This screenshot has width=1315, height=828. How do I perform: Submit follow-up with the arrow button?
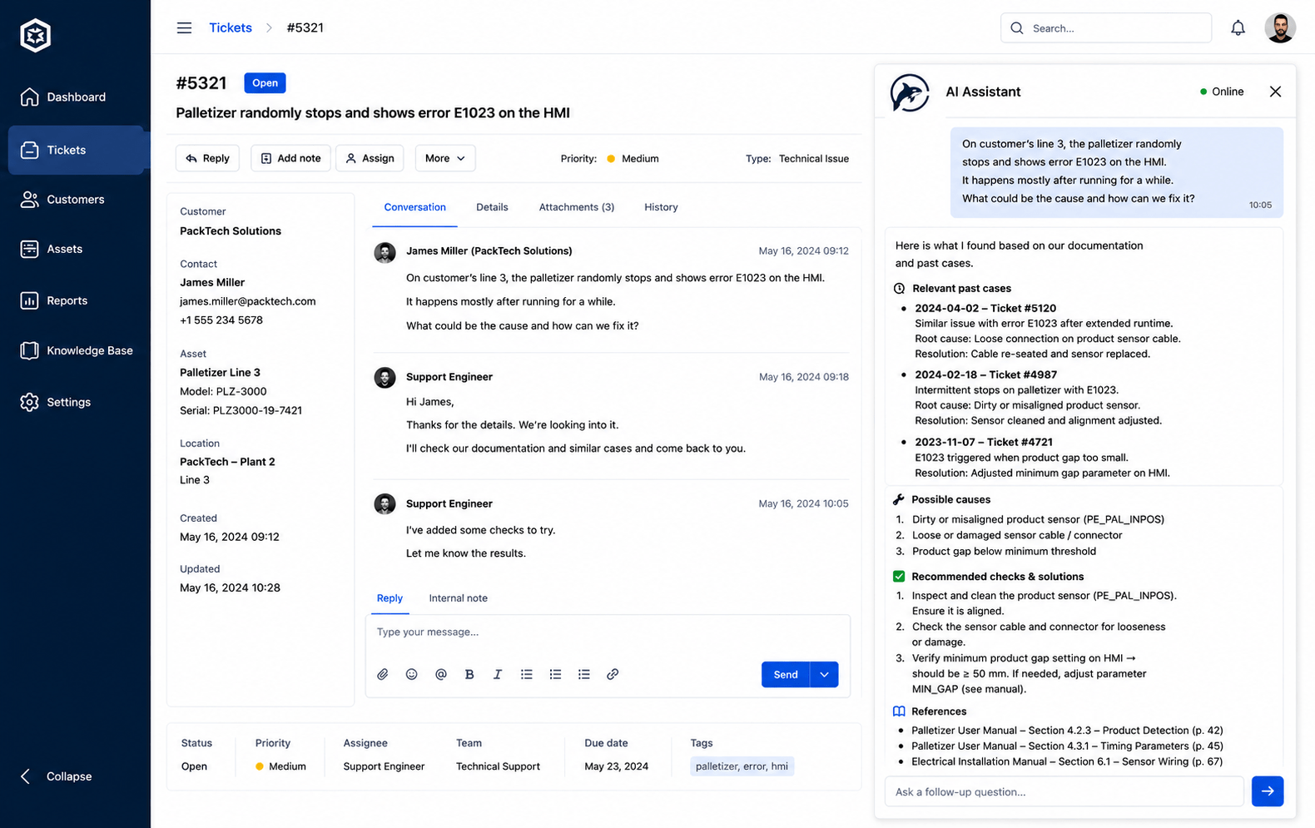(x=1268, y=791)
